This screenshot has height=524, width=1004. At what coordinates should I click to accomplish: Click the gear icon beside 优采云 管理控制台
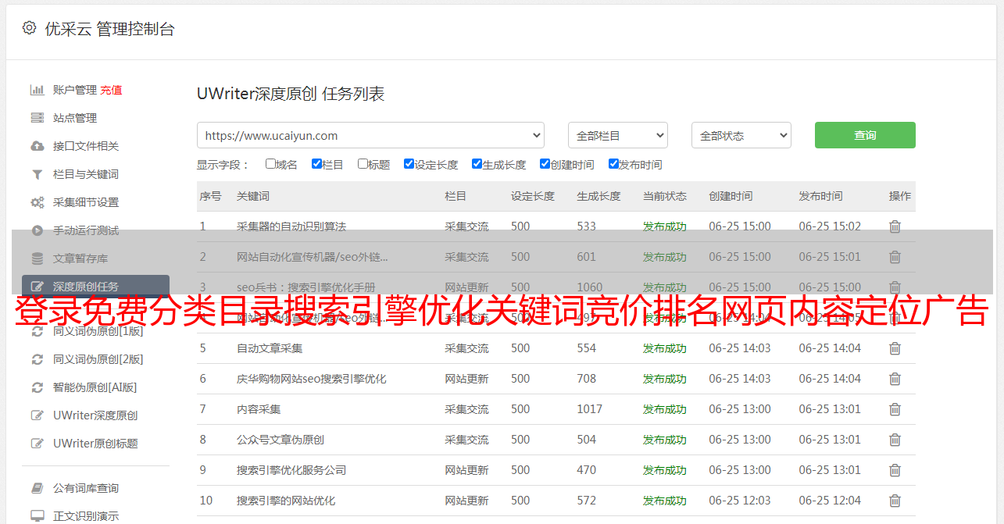29,28
